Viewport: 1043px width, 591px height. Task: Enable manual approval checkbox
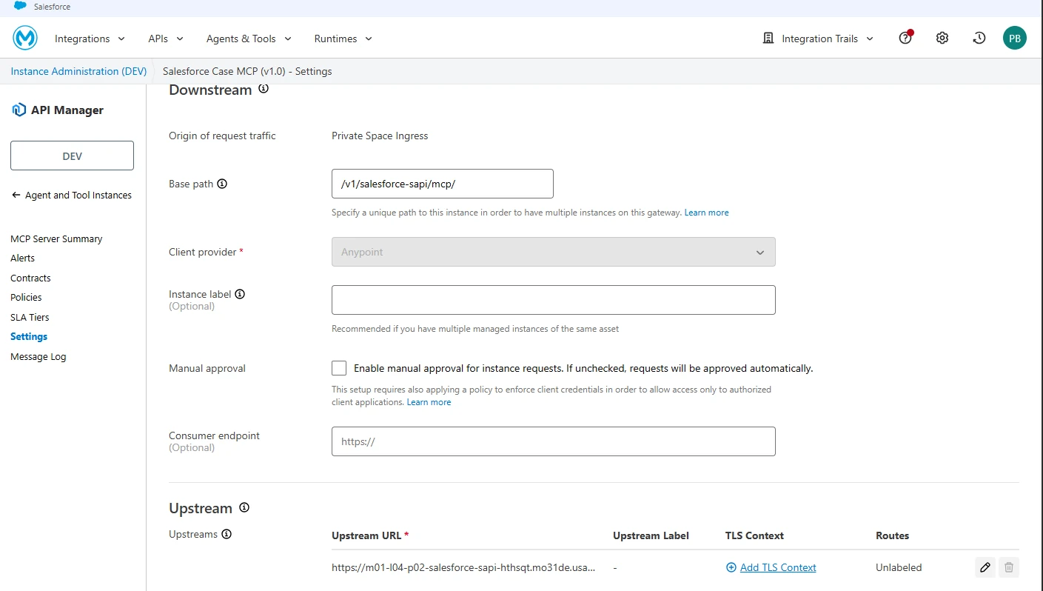pyautogui.click(x=339, y=368)
